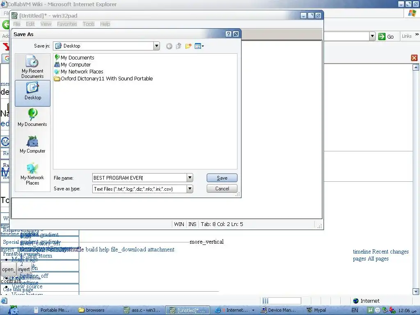Click the green Go arrow in Internet Explorer
This screenshot has width=420, height=315.
point(382,37)
